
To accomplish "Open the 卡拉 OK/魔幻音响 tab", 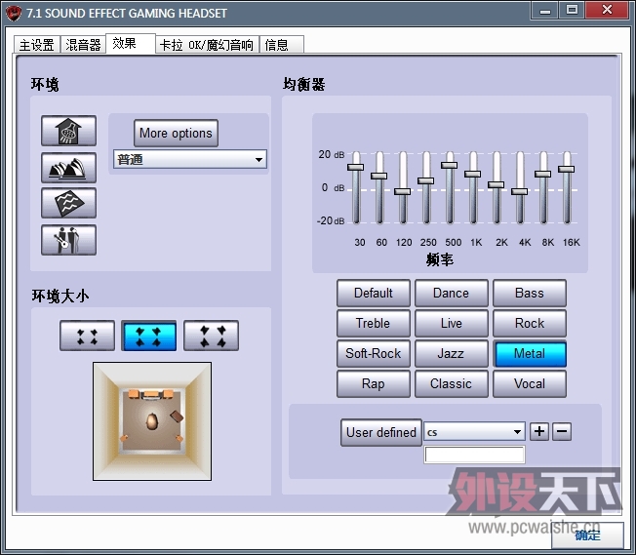I will pyautogui.click(x=206, y=45).
